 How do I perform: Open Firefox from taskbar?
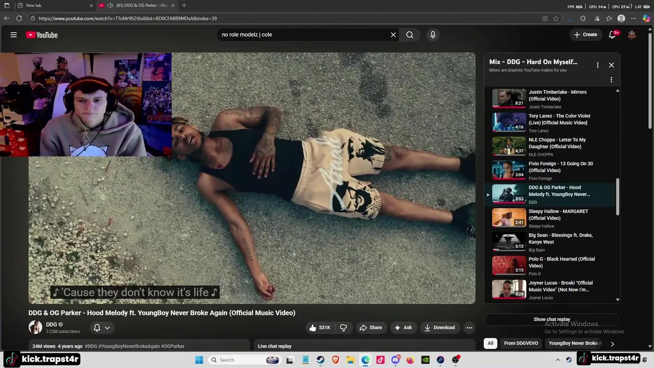pyautogui.click(x=410, y=360)
